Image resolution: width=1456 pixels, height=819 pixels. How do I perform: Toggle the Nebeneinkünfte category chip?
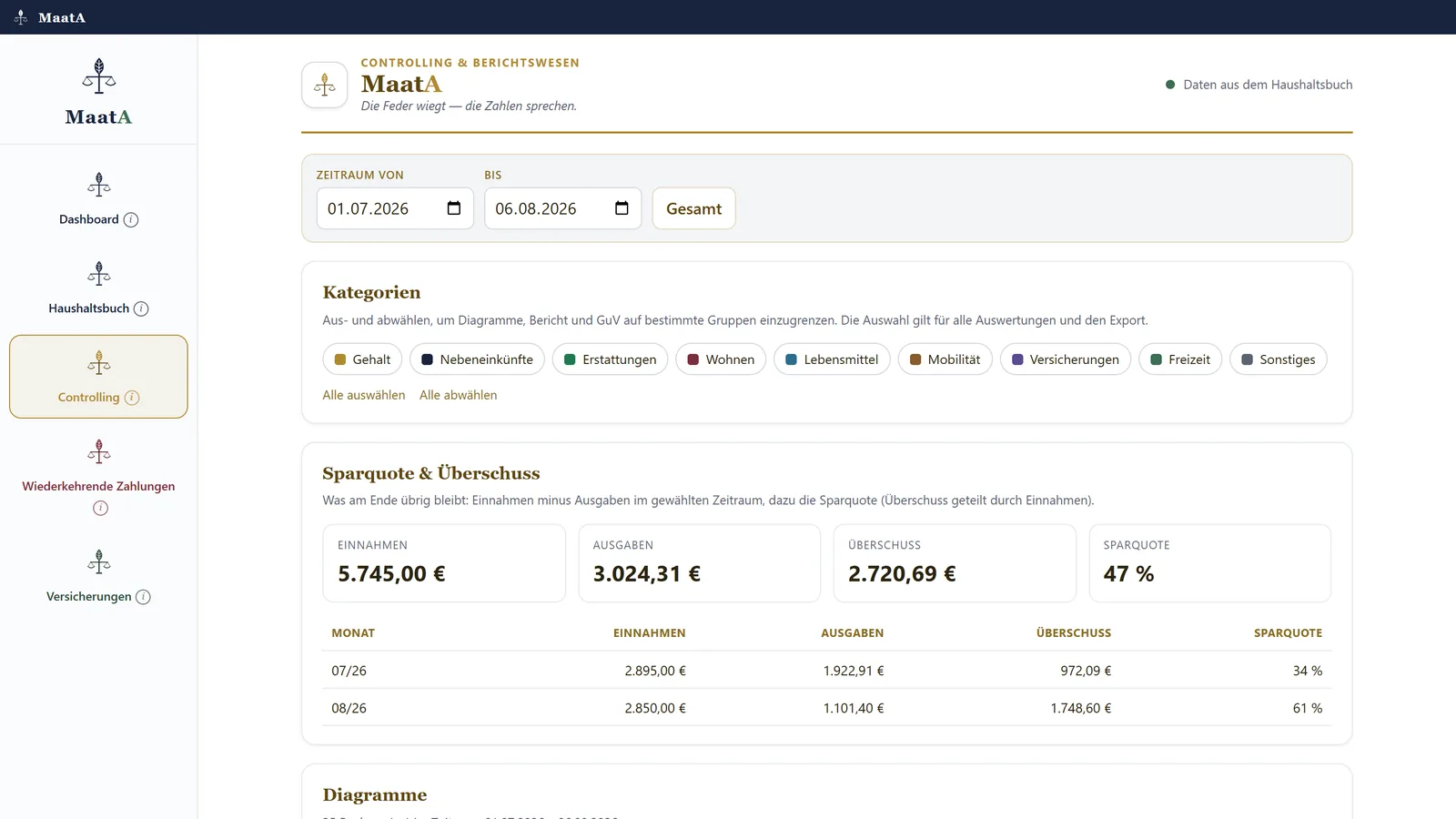point(477,359)
